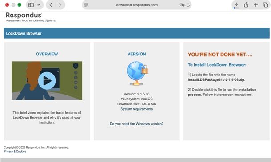The height and width of the screenshot is (162, 271).
Task: Open the page menu icon in address bar
Action: click(86, 5)
